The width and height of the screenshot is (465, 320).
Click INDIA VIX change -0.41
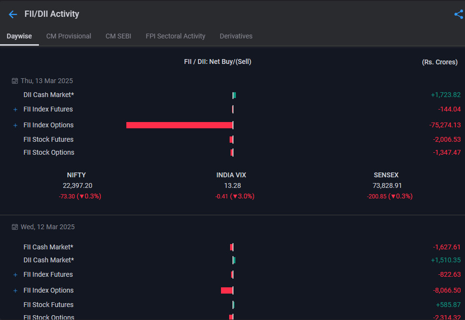[222, 197]
